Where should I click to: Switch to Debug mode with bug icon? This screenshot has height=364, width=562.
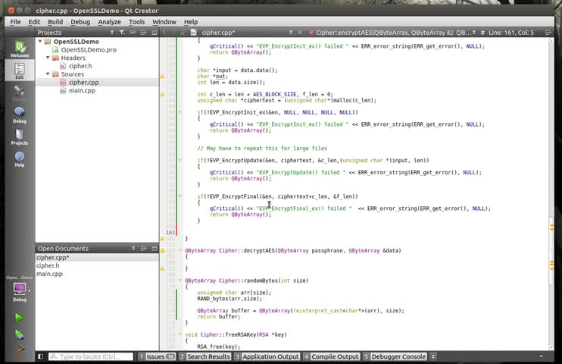(x=20, y=115)
